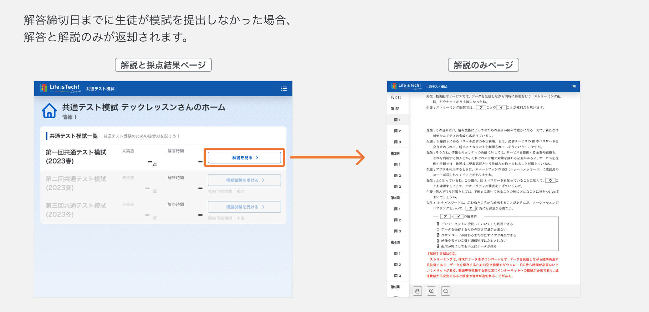This screenshot has width=649, height=312.
Task: Select 問 2 under 第2問
Action: [x=397, y=176]
